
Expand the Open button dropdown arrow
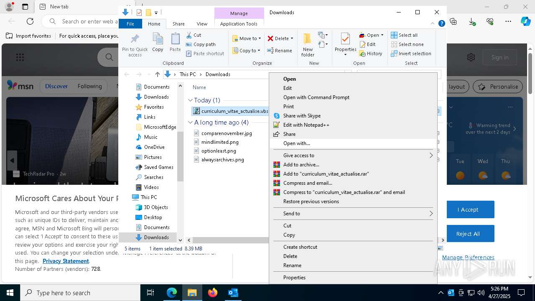click(x=382, y=35)
